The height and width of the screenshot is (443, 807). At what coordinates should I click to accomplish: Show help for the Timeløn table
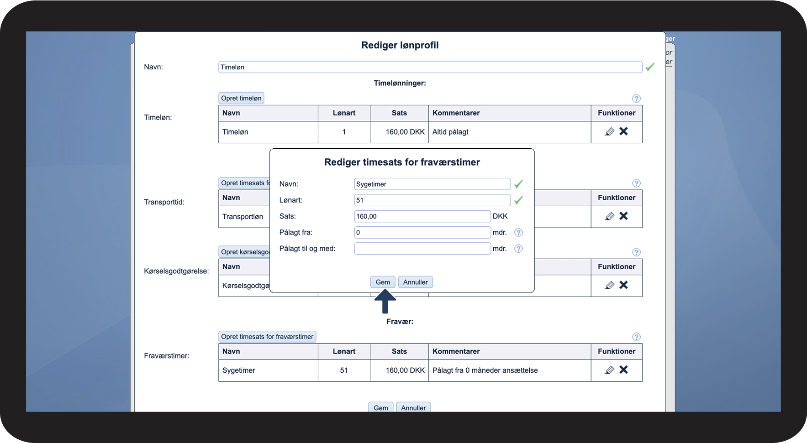636,99
